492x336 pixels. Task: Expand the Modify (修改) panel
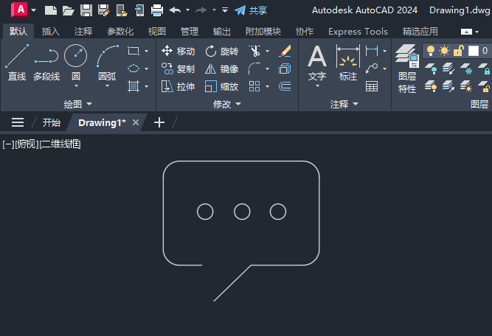click(x=227, y=104)
